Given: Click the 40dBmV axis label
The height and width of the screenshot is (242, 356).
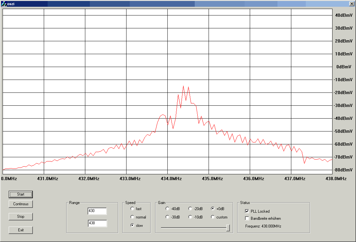Looking at the screenshot, I should point(344,15).
